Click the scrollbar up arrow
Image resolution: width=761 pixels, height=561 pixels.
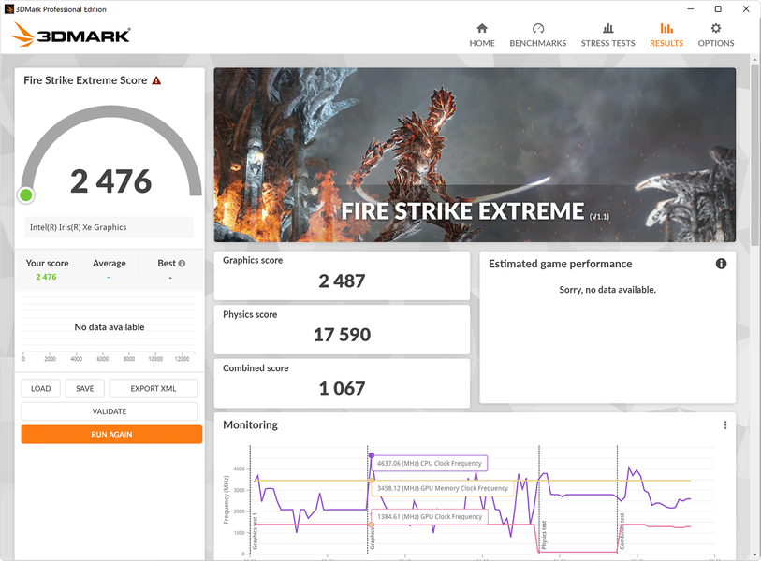click(754, 60)
